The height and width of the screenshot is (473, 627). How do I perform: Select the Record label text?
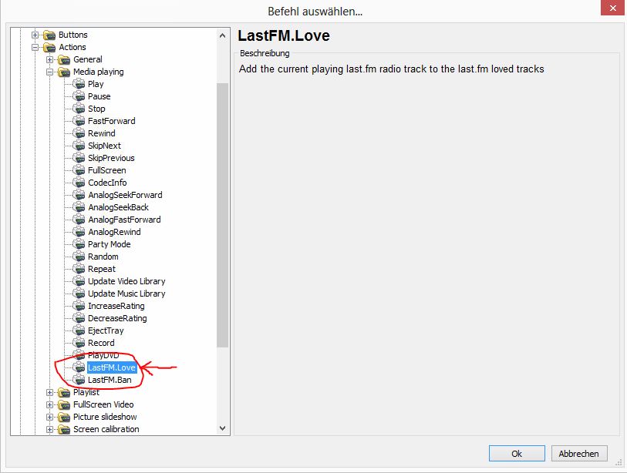click(101, 343)
